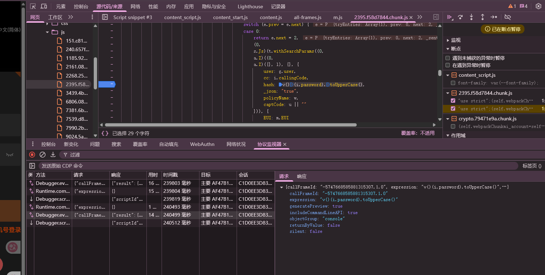Open the warnings counter showing 1
The image size is (545, 275).
coord(512,6)
